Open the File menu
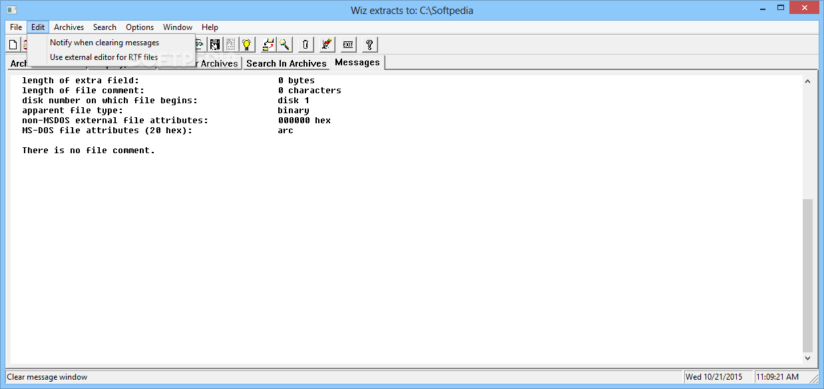Image resolution: width=824 pixels, height=389 pixels. pos(16,27)
